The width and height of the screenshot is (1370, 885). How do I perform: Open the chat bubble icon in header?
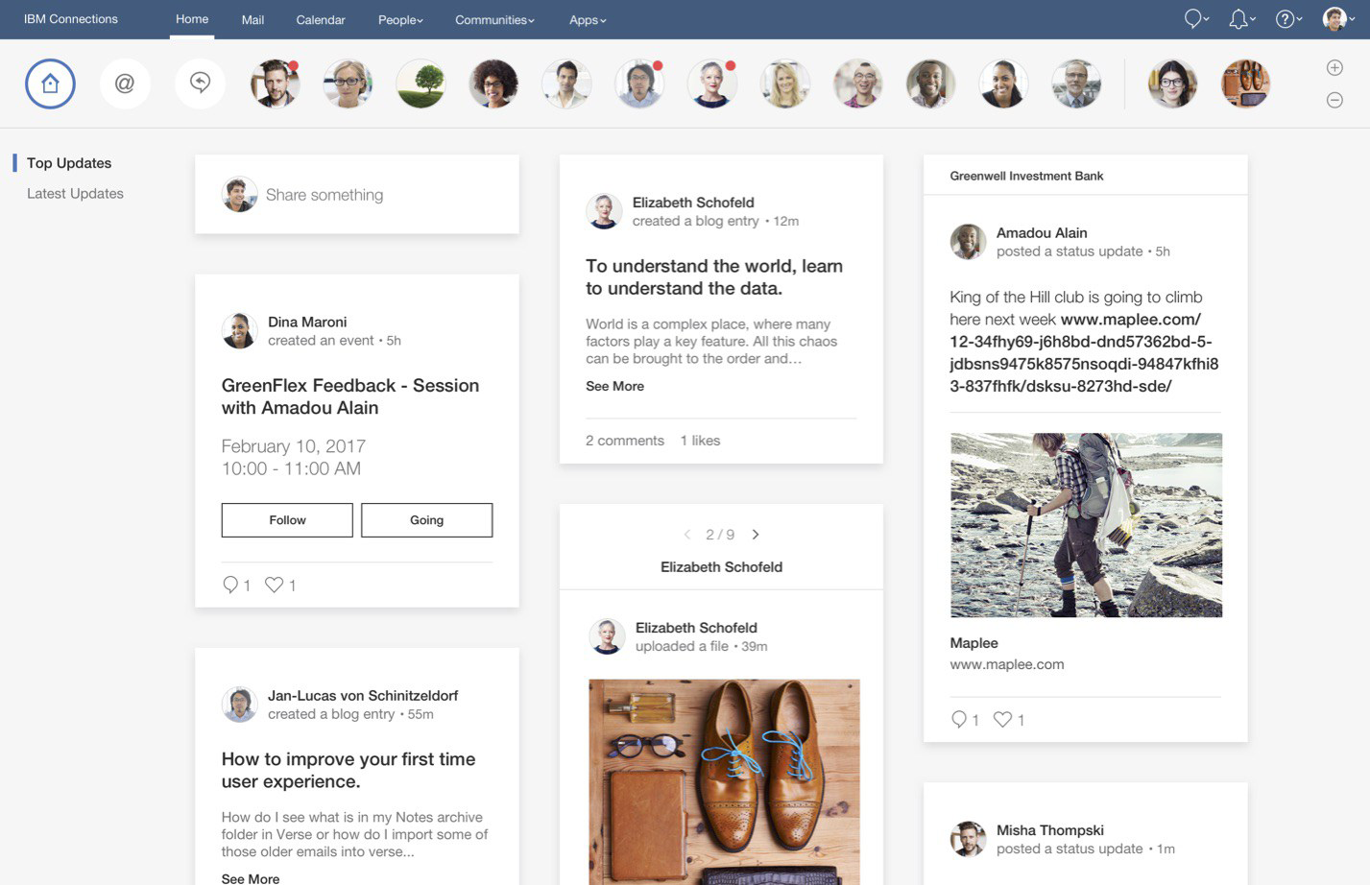point(1193,19)
